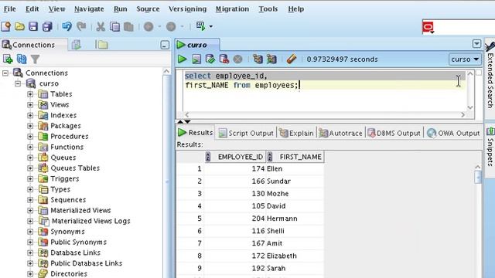Viewport: 495px width, 278px height.
Task: Click the EMPLOYEE_ID column header
Action: pos(235,157)
